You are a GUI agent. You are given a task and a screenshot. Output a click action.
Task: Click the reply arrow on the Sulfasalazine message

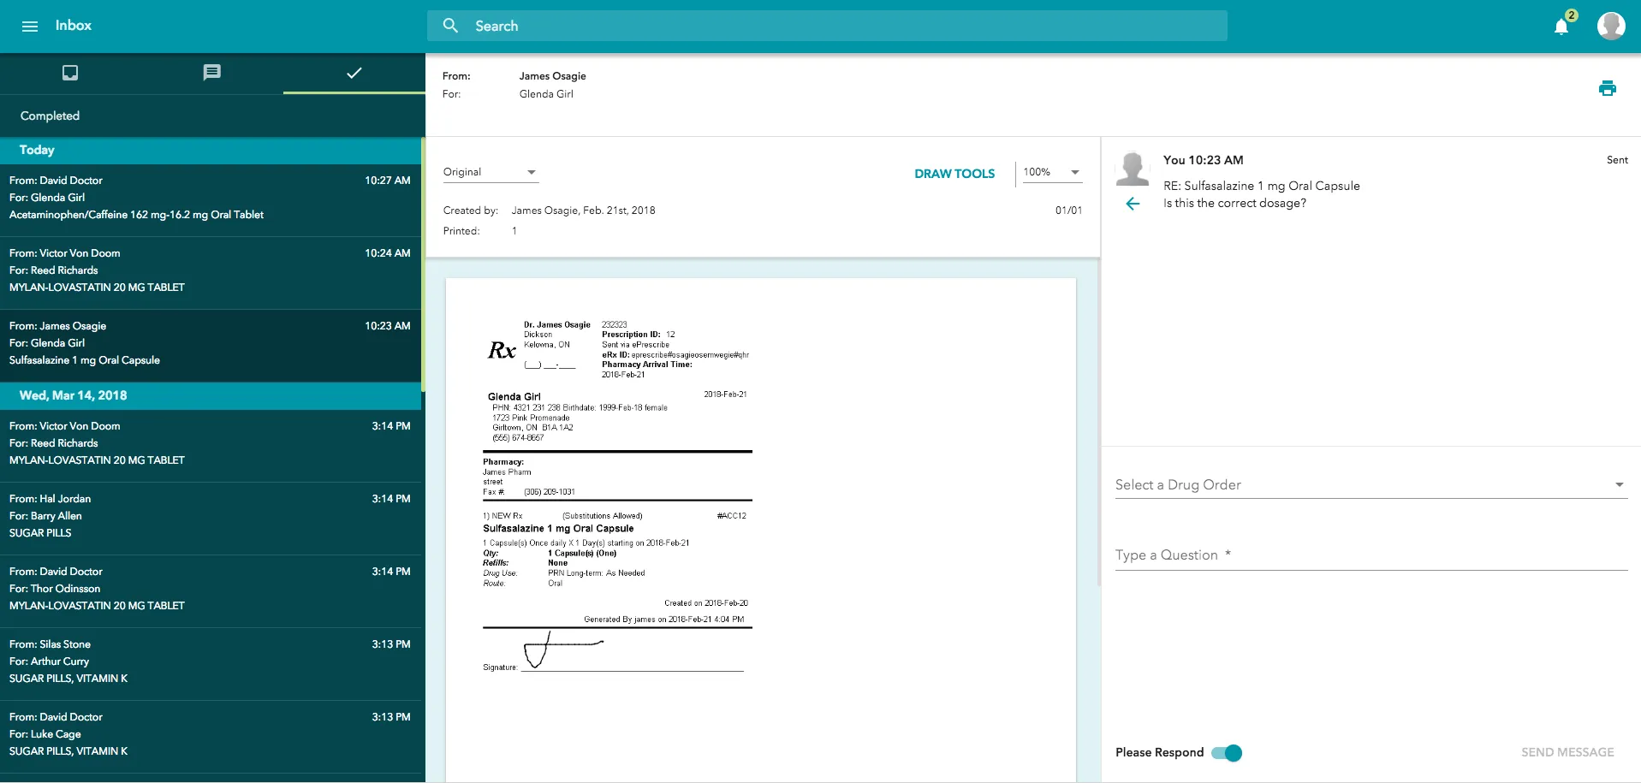pos(1133,204)
